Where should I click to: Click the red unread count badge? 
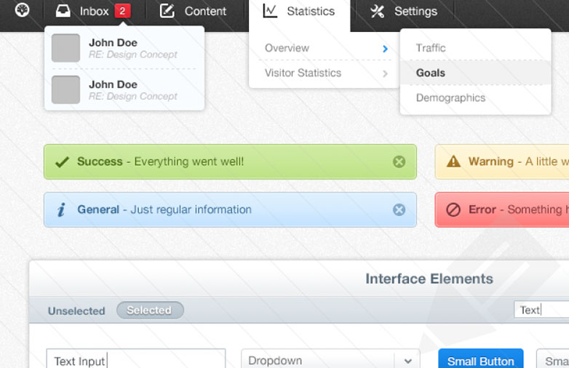point(123,11)
